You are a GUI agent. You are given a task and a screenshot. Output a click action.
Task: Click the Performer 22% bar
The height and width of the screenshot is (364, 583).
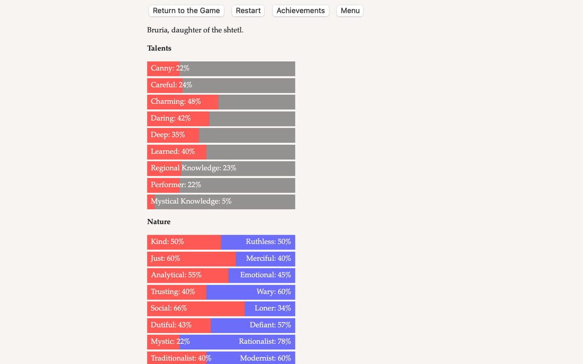pos(221,185)
